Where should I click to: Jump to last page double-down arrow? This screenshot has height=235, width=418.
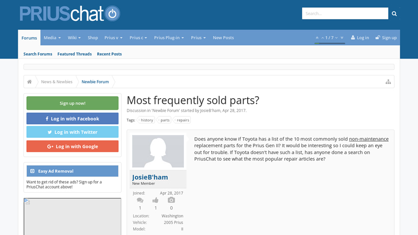pyautogui.click(x=342, y=38)
